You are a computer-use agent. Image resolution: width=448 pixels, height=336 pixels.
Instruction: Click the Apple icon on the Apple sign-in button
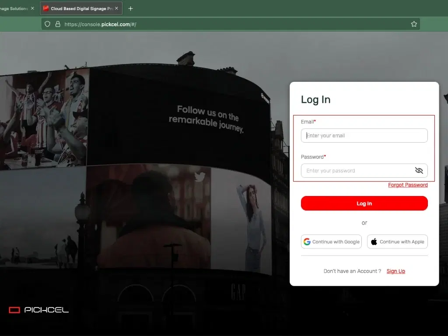374,241
